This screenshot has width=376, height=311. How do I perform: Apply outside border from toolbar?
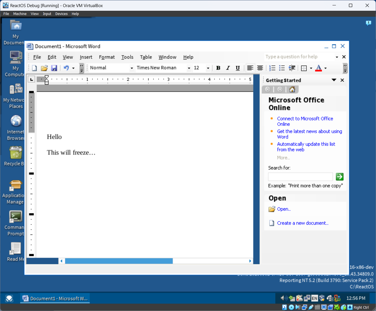coord(304,68)
